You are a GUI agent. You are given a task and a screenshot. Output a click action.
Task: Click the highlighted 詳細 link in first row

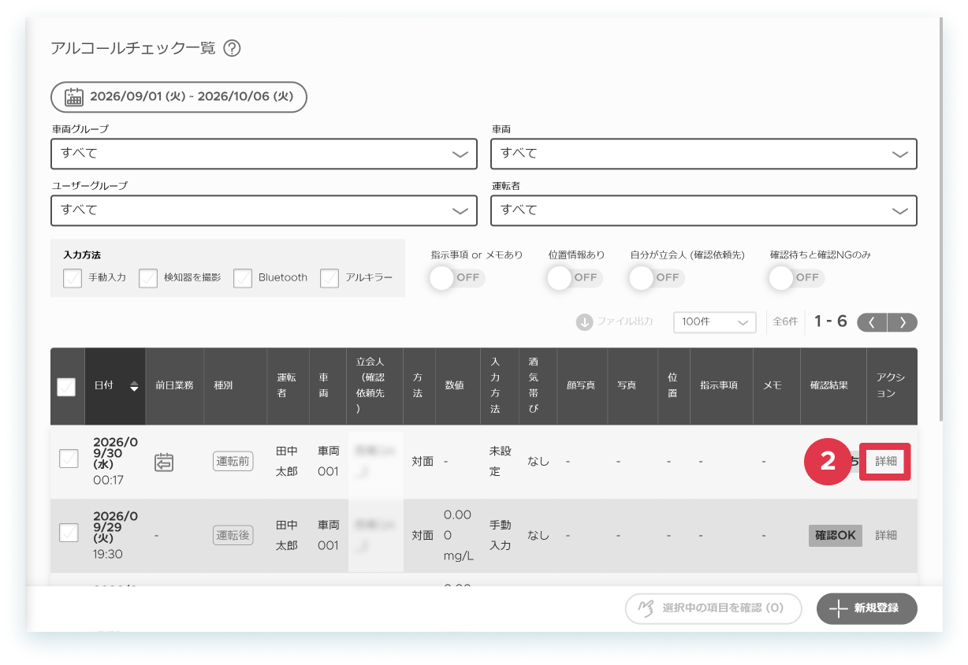point(885,462)
